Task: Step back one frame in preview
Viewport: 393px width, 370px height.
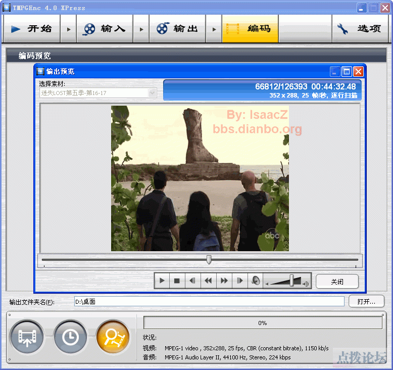Action: tap(192, 281)
